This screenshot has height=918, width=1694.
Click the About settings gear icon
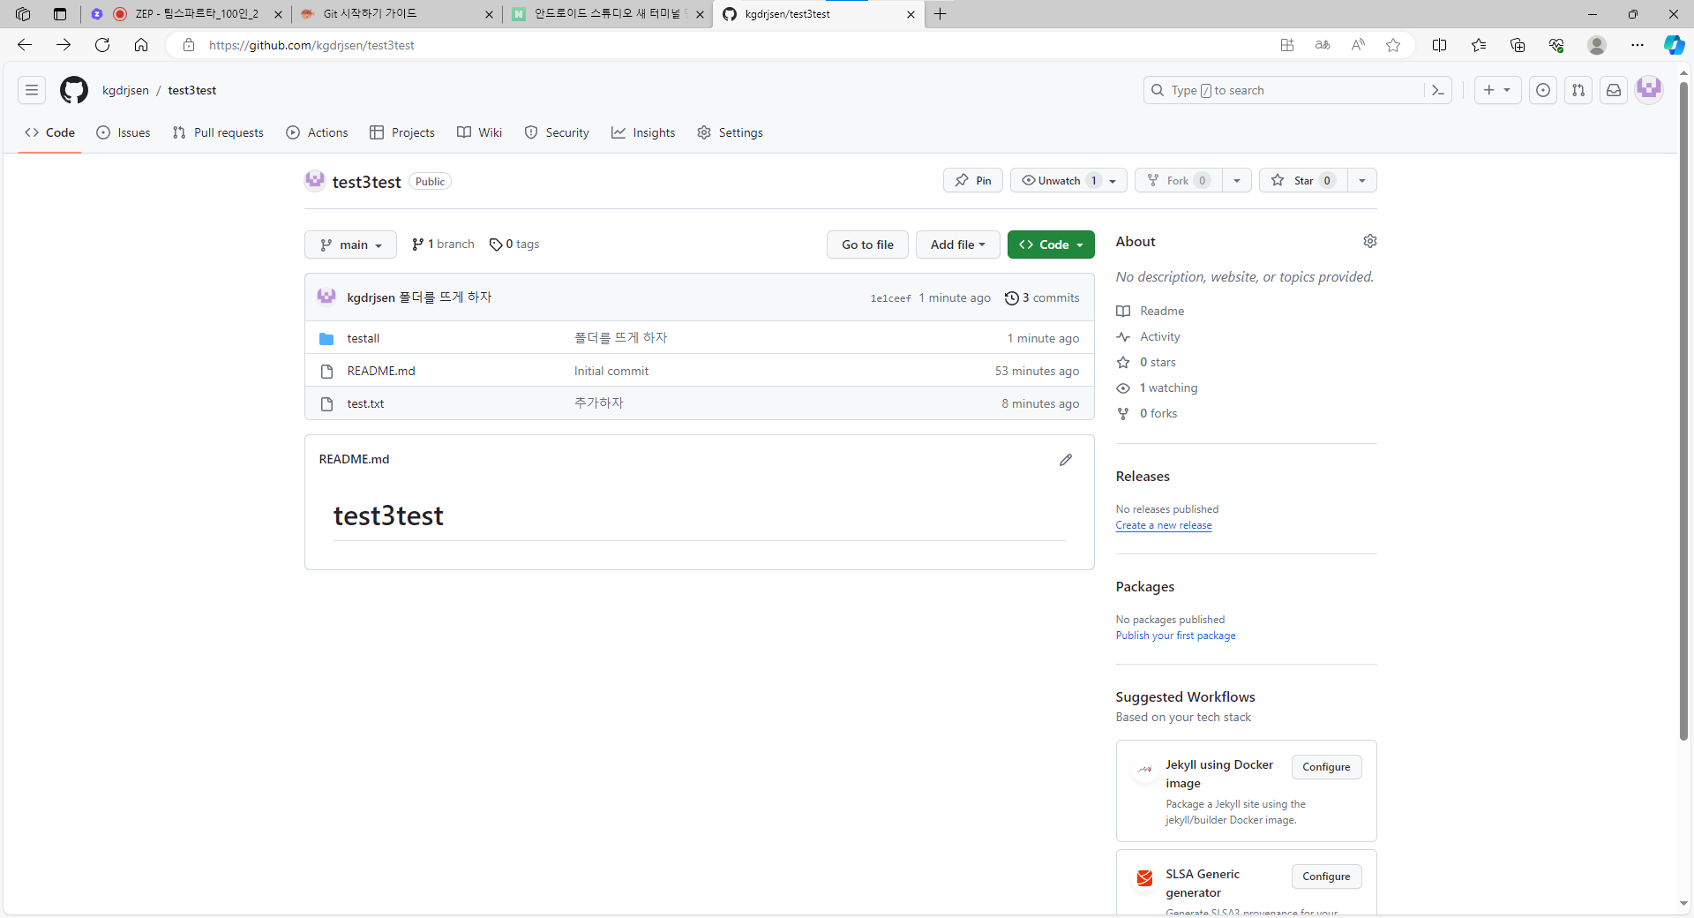1370,241
